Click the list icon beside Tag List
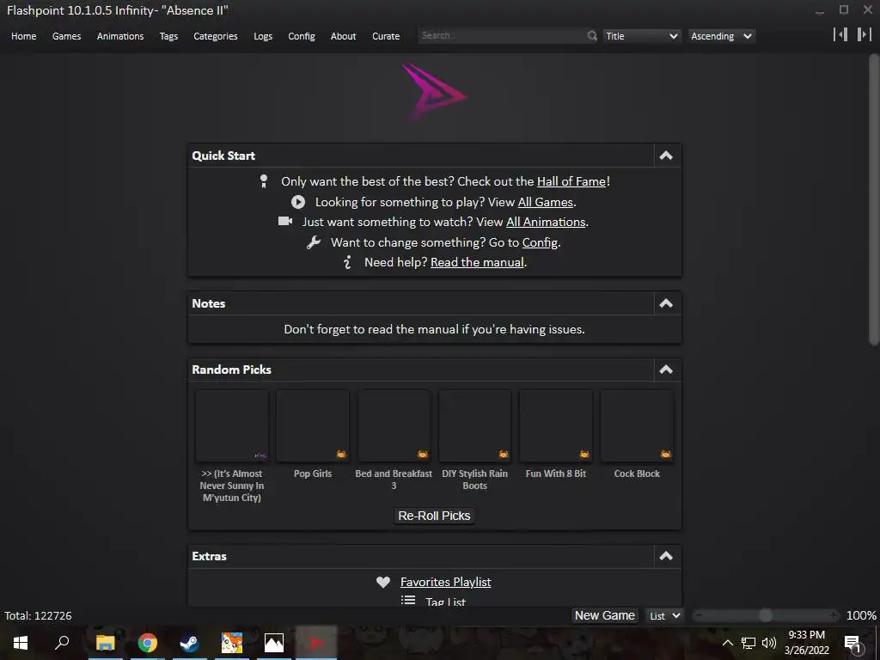Image resolution: width=880 pixels, height=660 pixels. pyautogui.click(x=408, y=601)
